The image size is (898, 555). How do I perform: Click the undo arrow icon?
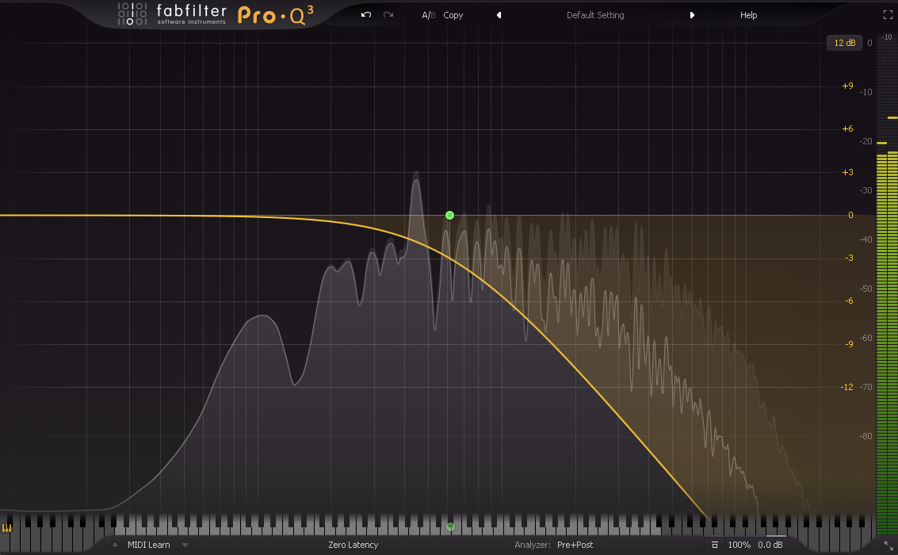click(366, 15)
